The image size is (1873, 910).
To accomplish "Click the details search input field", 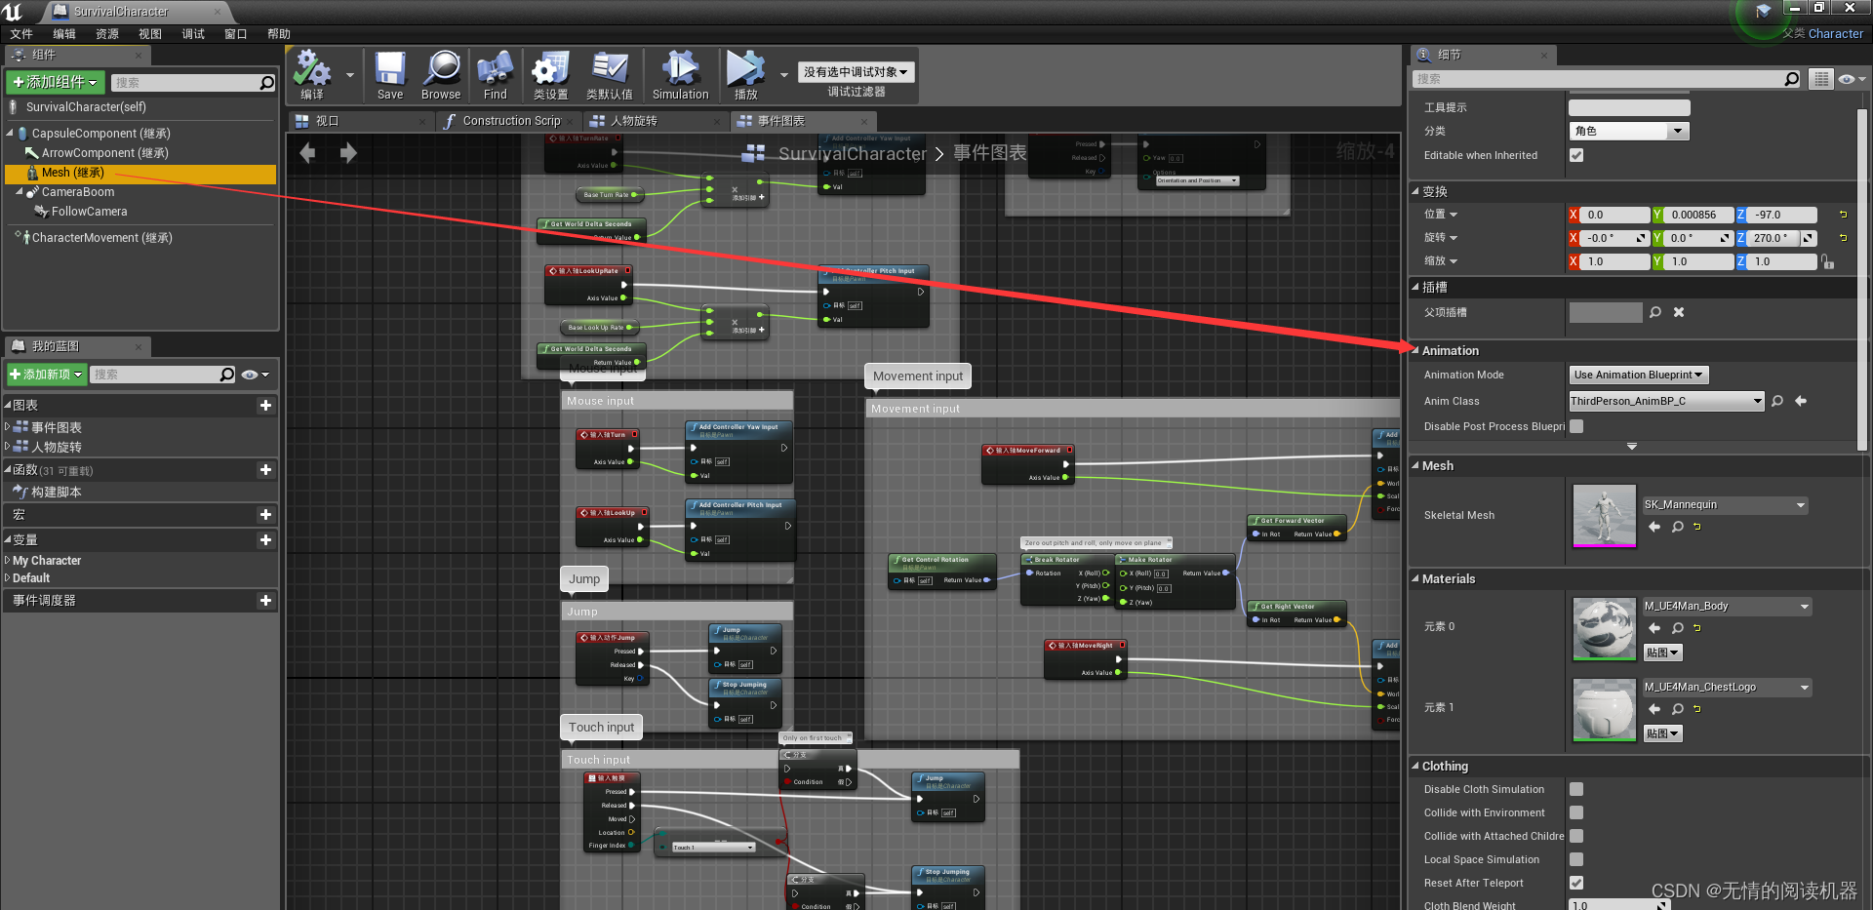I will point(1600,79).
